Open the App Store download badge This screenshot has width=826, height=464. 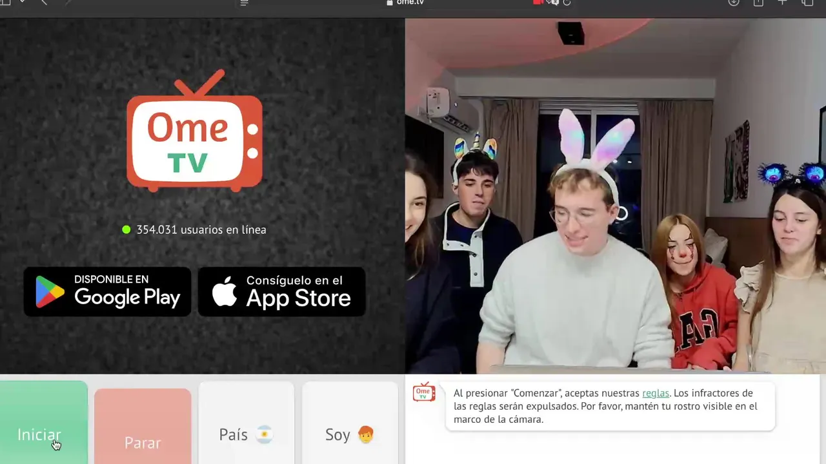(281, 292)
